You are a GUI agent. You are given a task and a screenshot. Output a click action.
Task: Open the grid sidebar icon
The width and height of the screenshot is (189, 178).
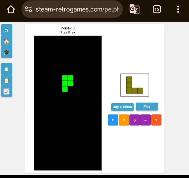click(x=7, y=69)
